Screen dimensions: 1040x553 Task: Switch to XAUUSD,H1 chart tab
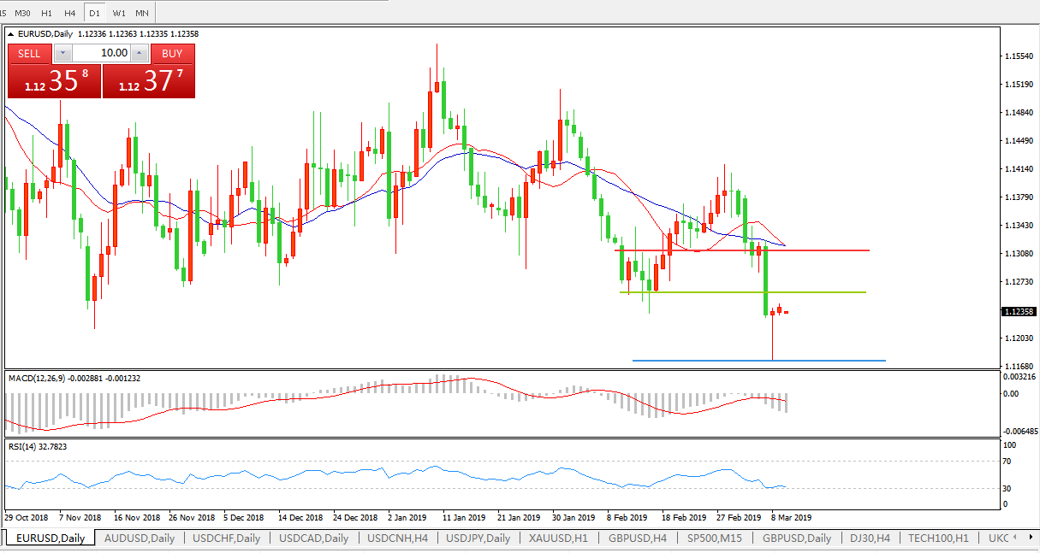click(560, 538)
